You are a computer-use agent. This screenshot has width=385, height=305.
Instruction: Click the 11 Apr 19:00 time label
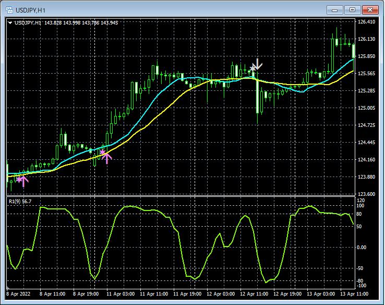coord(187,294)
